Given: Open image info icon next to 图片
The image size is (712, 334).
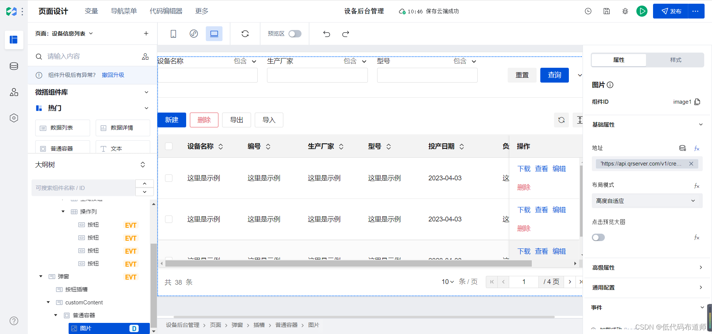Looking at the screenshot, I should 610,85.
